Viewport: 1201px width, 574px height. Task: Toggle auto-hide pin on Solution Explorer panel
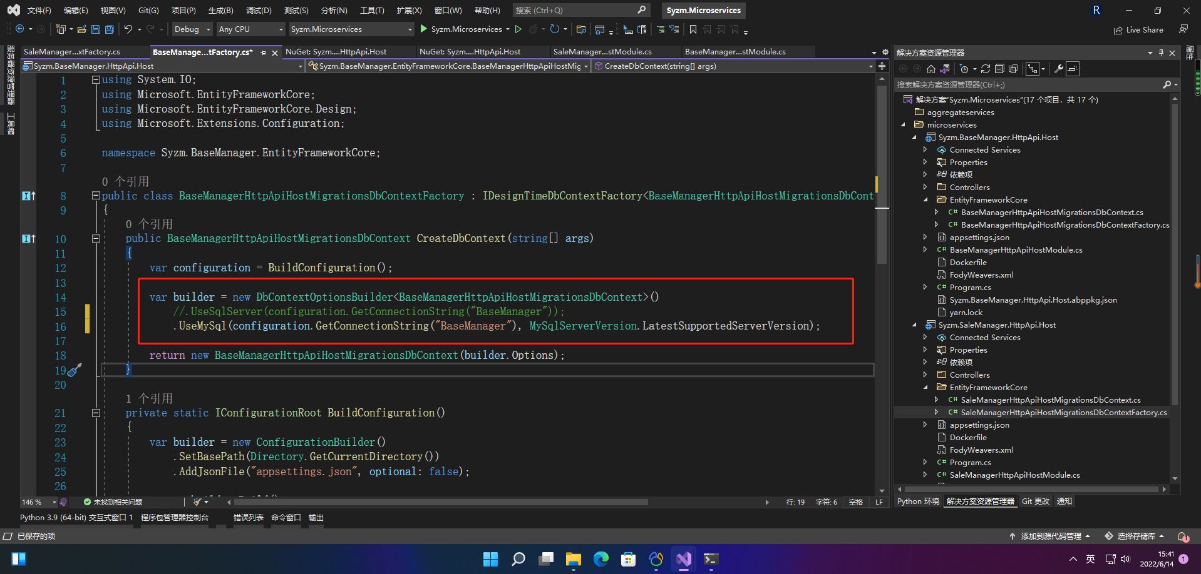pyautogui.click(x=1161, y=53)
